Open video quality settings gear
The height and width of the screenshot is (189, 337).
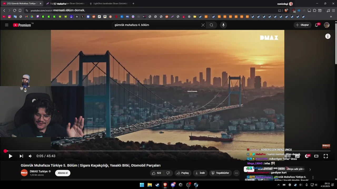click(307, 156)
